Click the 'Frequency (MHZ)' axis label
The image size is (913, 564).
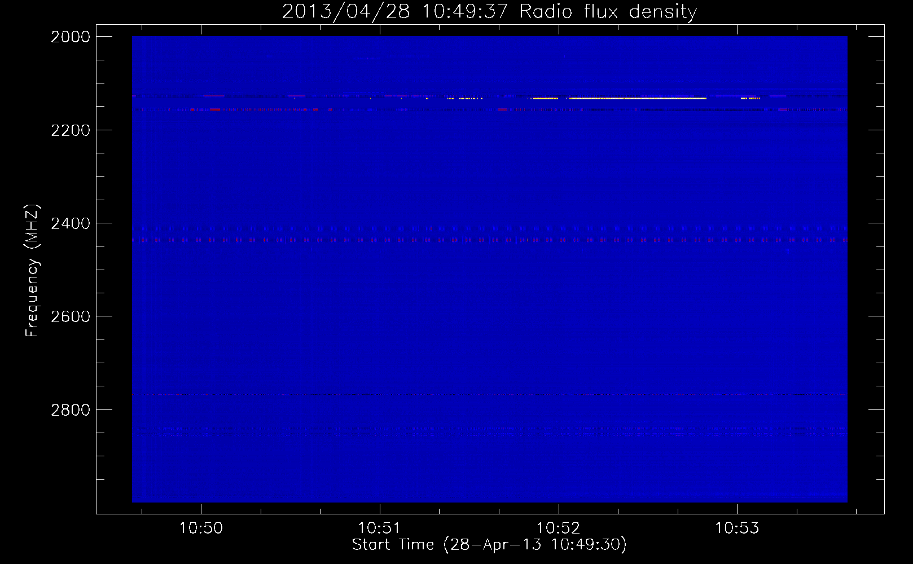pyautogui.click(x=33, y=271)
